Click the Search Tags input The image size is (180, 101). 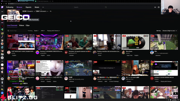[17, 31]
